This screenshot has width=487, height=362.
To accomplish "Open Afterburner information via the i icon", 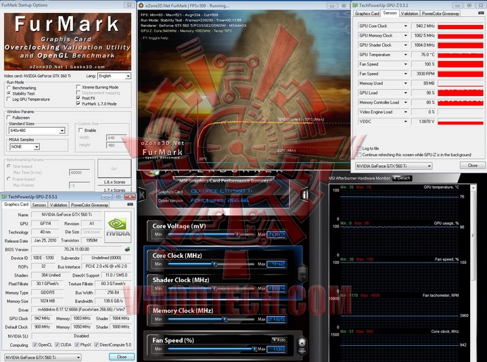I will [x=304, y=194].
